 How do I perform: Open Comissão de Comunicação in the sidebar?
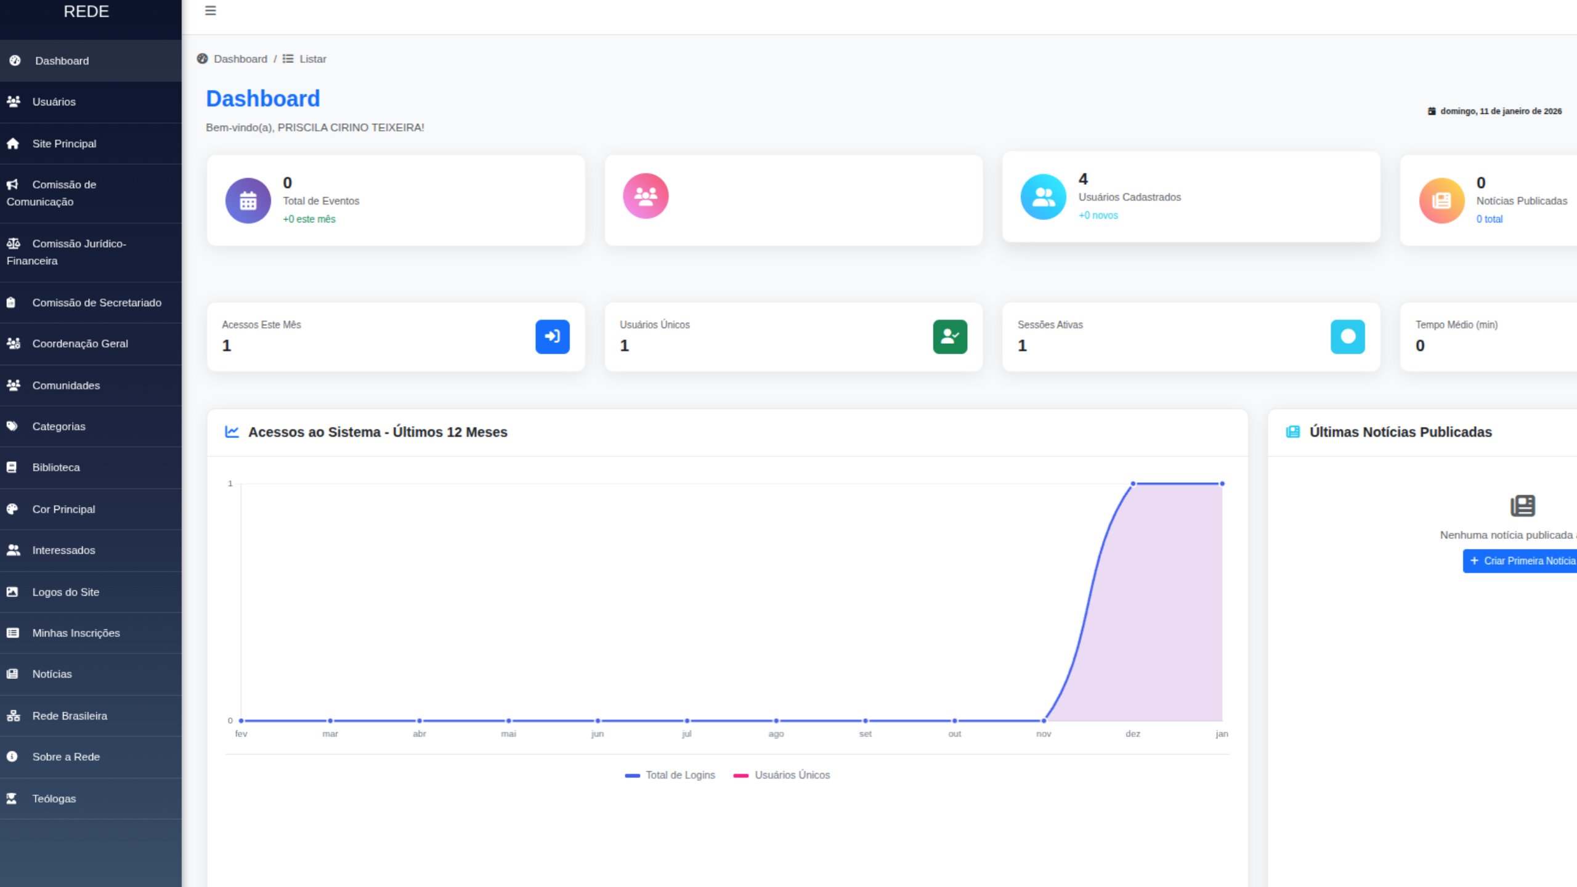click(91, 193)
